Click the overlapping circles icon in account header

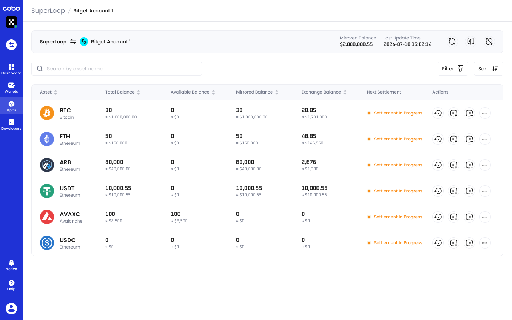(489, 42)
